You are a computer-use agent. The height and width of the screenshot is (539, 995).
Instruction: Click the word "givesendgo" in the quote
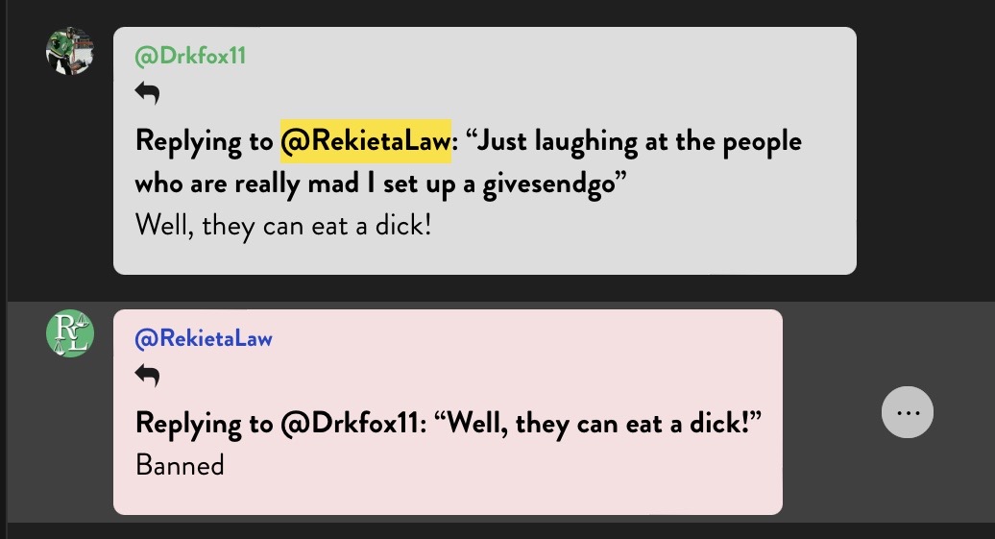pos(549,184)
